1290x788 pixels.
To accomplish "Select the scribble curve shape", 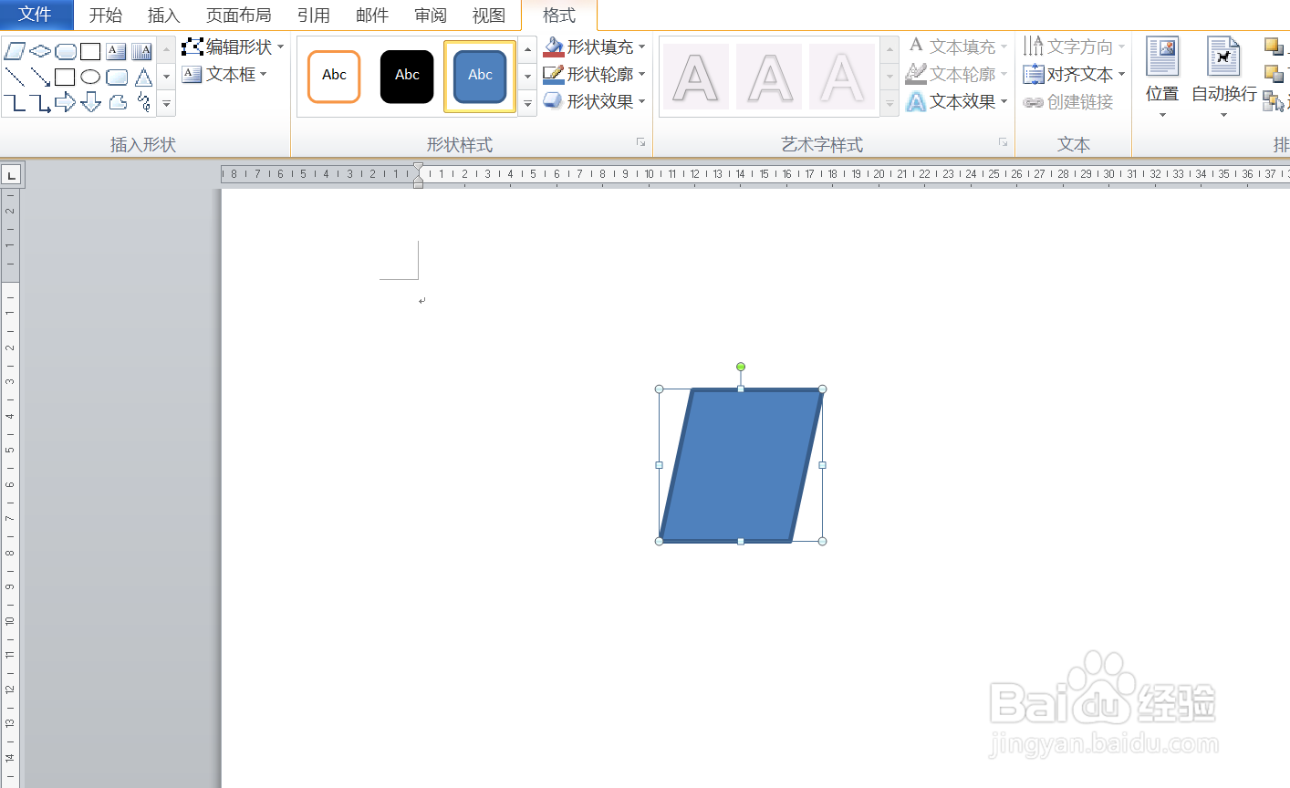I will (x=144, y=102).
